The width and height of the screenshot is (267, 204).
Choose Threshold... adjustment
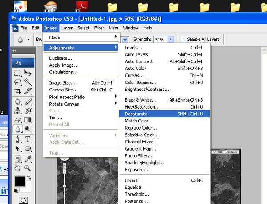click(x=164, y=194)
